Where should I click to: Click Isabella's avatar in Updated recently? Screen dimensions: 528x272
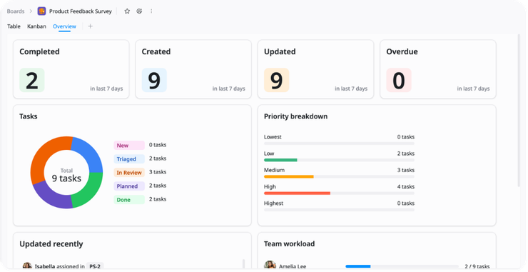(x=27, y=266)
